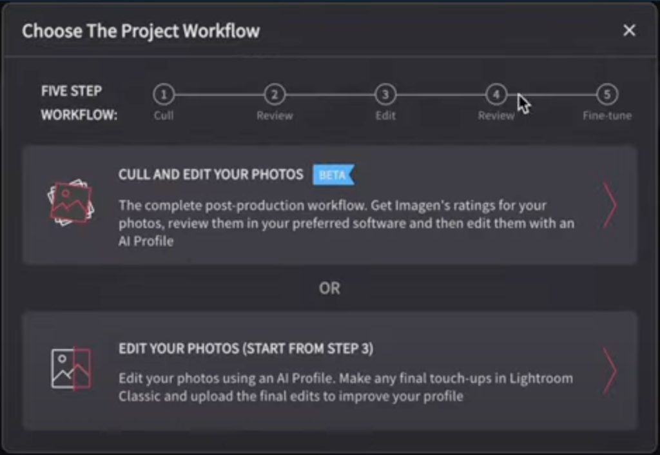Click the Cull step label

click(x=164, y=115)
